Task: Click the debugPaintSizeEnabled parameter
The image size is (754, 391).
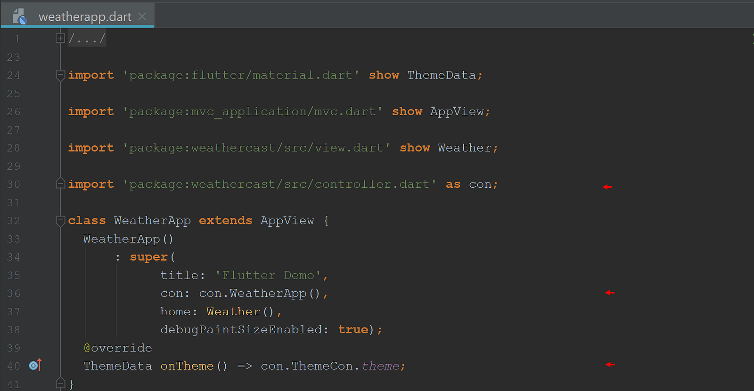Action: click(241, 330)
